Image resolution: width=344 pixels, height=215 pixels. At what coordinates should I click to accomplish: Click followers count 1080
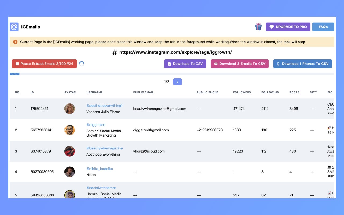[237, 130]
